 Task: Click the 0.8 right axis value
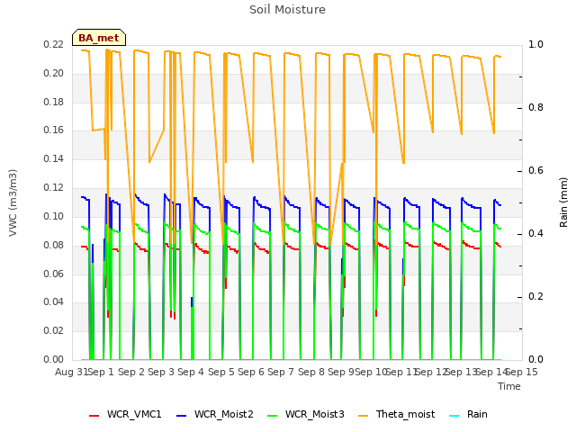click(x=535, y=108)
